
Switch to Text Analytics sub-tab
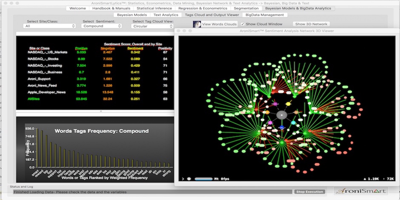166,15
